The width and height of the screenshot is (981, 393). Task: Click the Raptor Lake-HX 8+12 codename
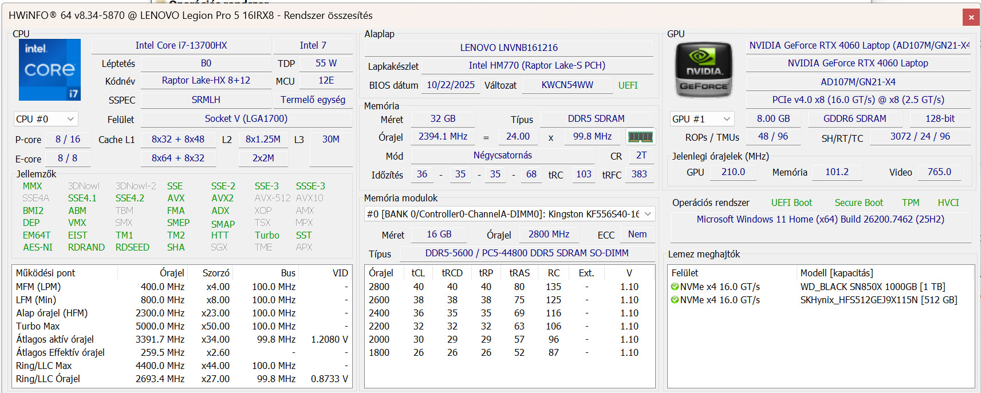206,80
